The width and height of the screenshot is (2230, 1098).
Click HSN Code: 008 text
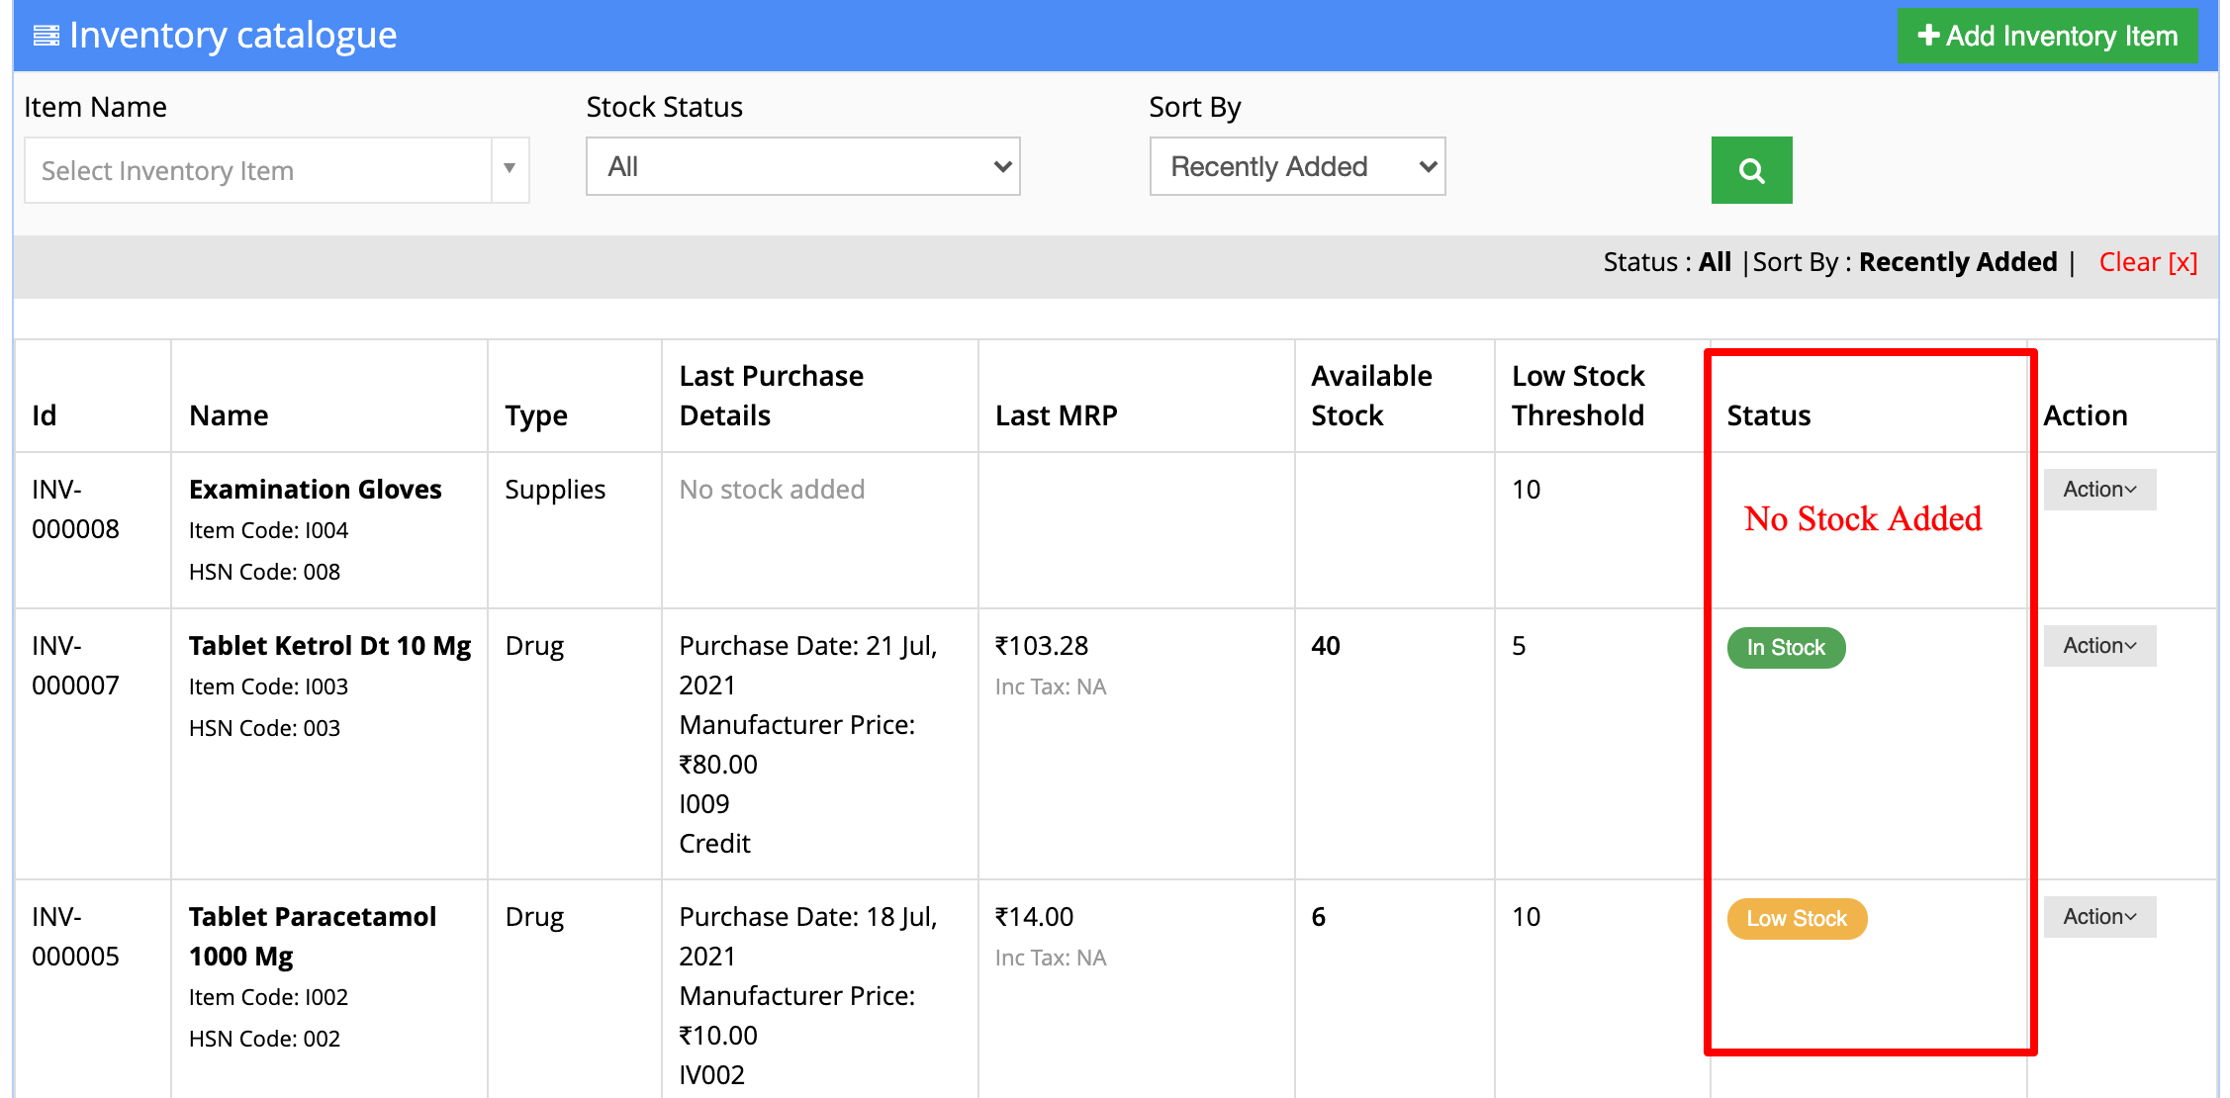point(264,573)
